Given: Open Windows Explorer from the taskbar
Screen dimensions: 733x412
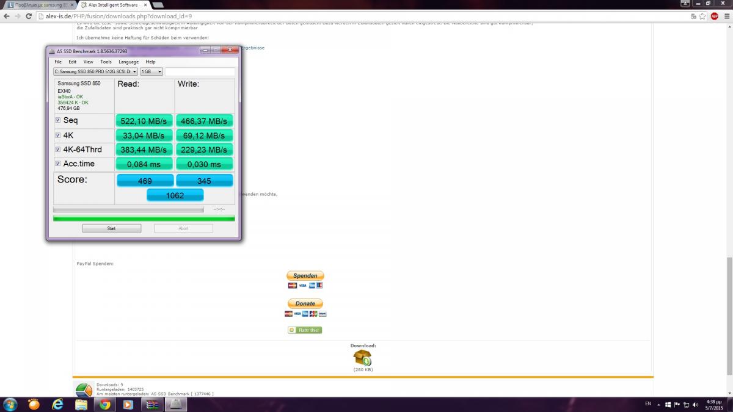Looking at the screenshot, I should 81,404.
